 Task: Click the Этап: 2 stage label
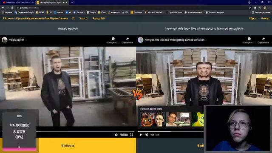tap(83, 18)
